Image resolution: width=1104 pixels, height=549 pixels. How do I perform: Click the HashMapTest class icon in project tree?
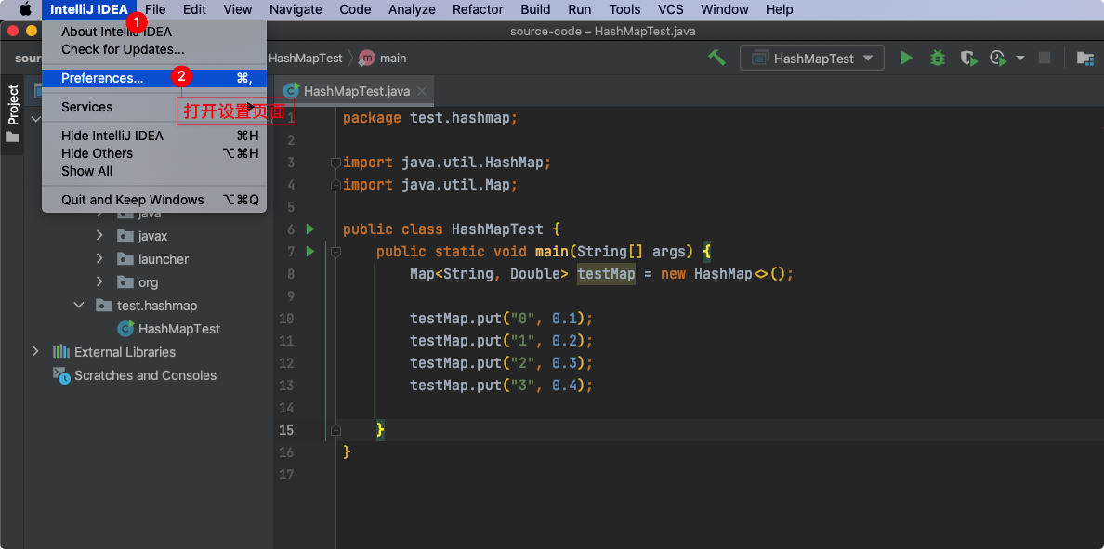pos(126,328)
